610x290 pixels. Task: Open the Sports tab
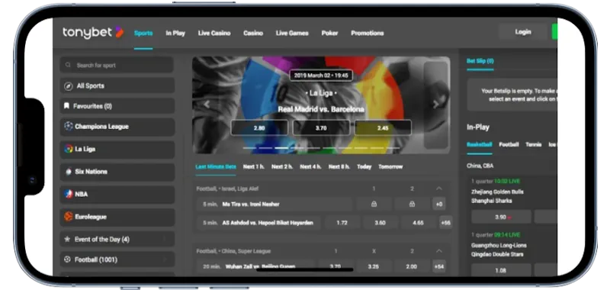(x=143, y=33)
